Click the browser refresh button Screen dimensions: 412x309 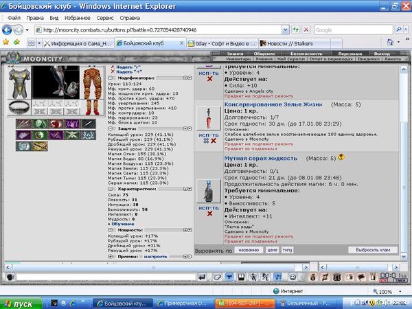click(x=295, y=30)
